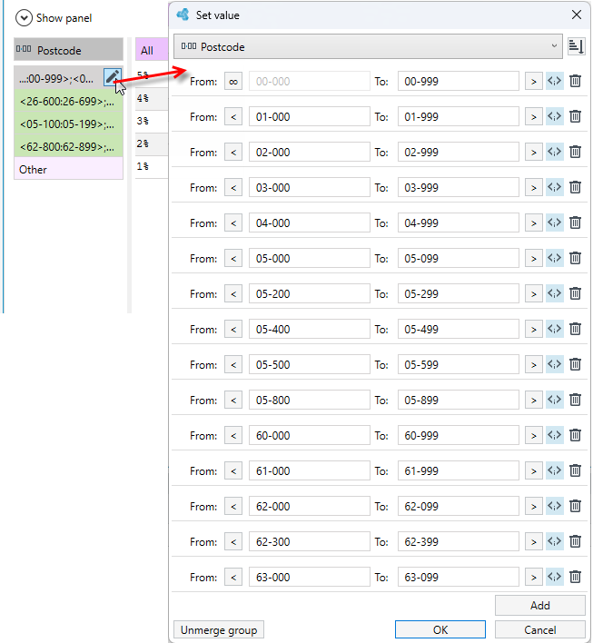Select the <05-100:05-199> group row

(68, 124)
